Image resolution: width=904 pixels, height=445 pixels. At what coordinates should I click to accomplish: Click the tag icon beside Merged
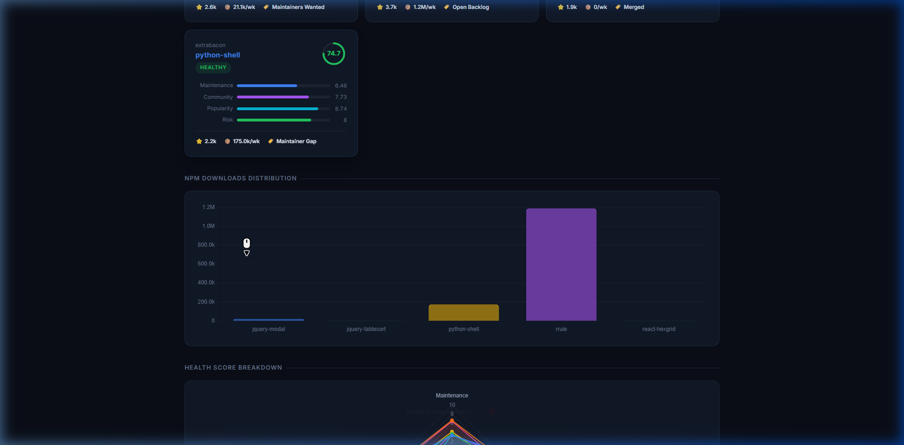pos(618,7)
